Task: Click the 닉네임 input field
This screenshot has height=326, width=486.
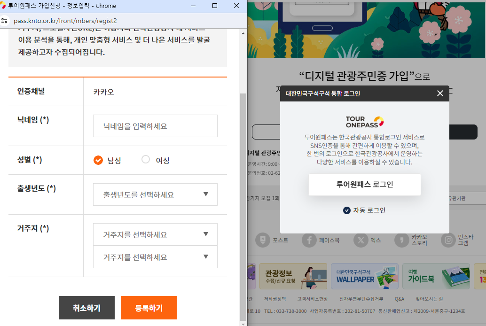Action: [x=155, y=126]
